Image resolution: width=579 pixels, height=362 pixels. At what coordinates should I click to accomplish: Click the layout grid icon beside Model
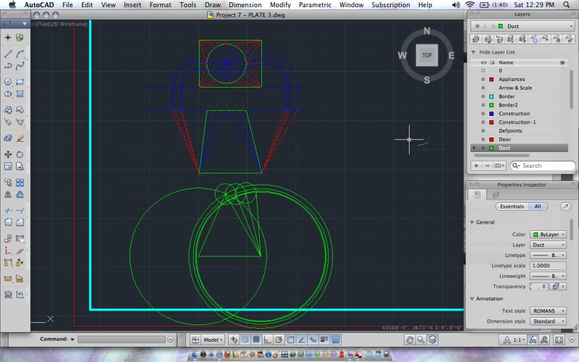(x=195, y=340)
